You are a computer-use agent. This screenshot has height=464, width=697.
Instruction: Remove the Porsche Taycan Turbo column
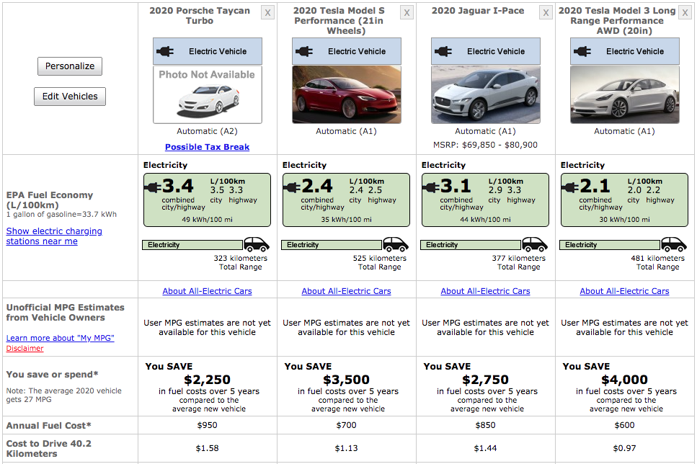pyautogui.click(x=268, y=13)
